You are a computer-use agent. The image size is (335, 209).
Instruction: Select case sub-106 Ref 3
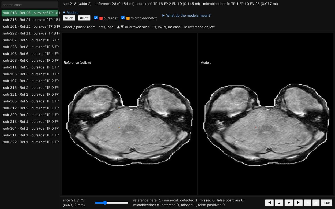click(x=30, y=74)
